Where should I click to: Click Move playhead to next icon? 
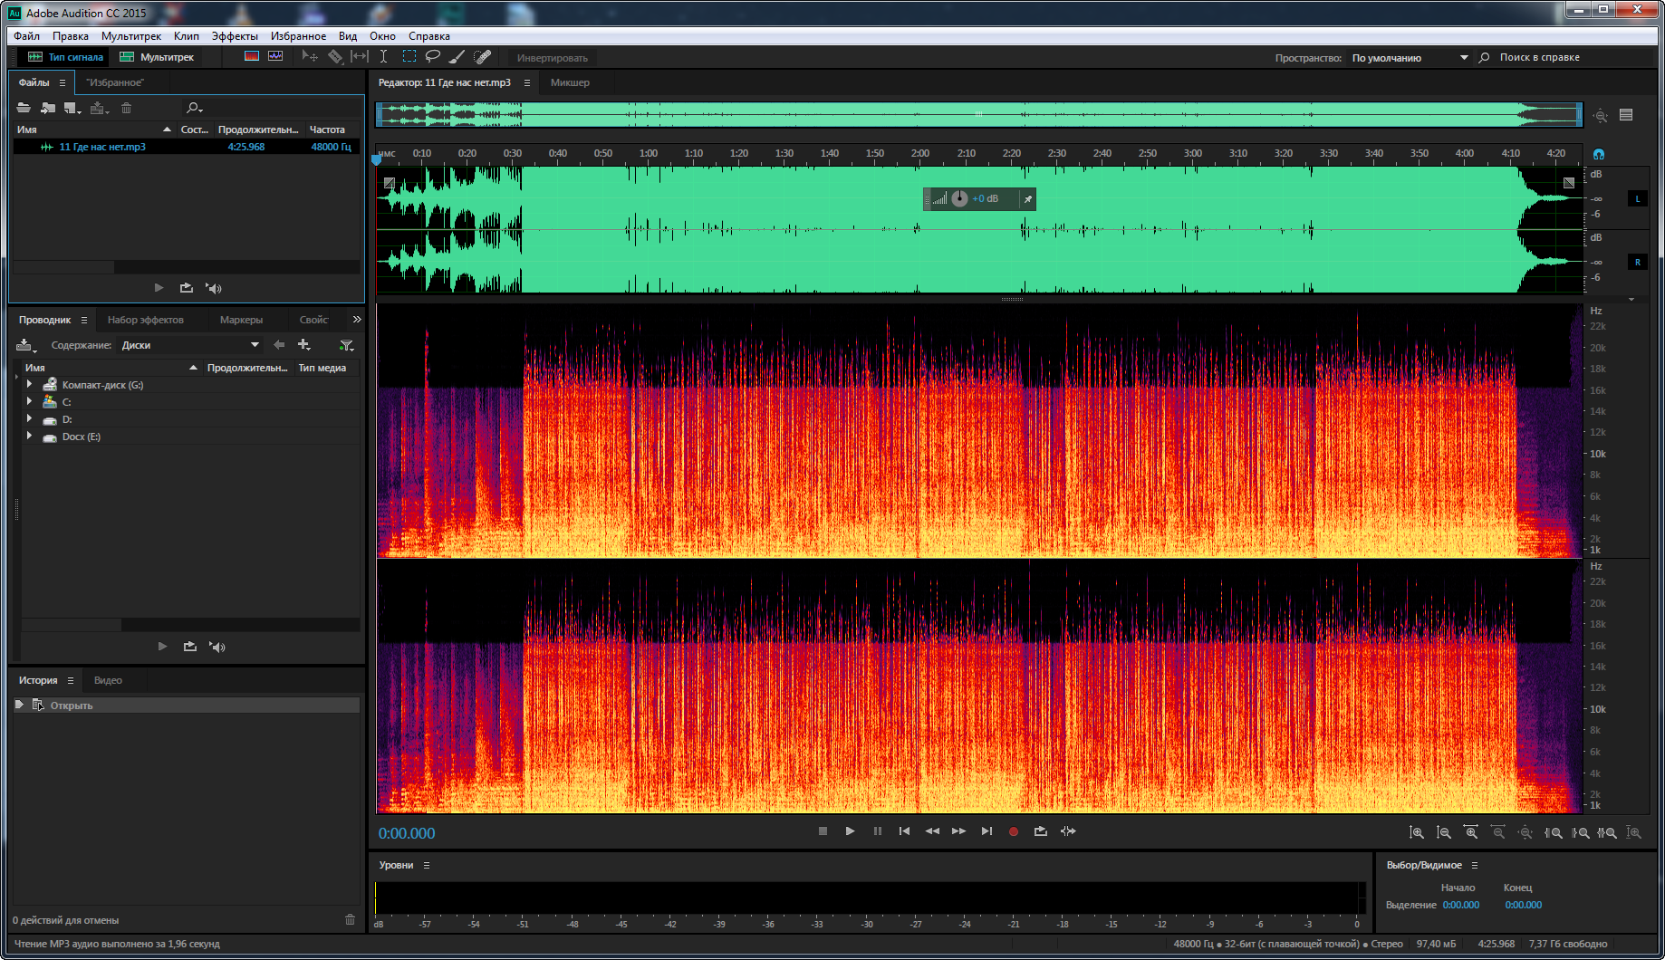coord(986,831)
